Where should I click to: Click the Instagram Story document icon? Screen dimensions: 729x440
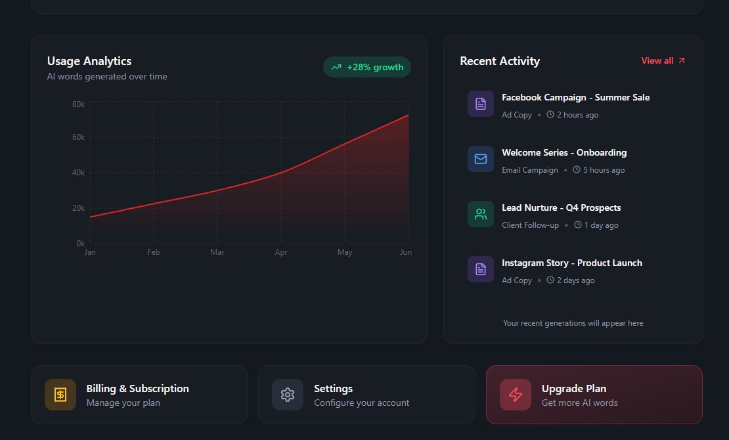(x=480, y=269)
